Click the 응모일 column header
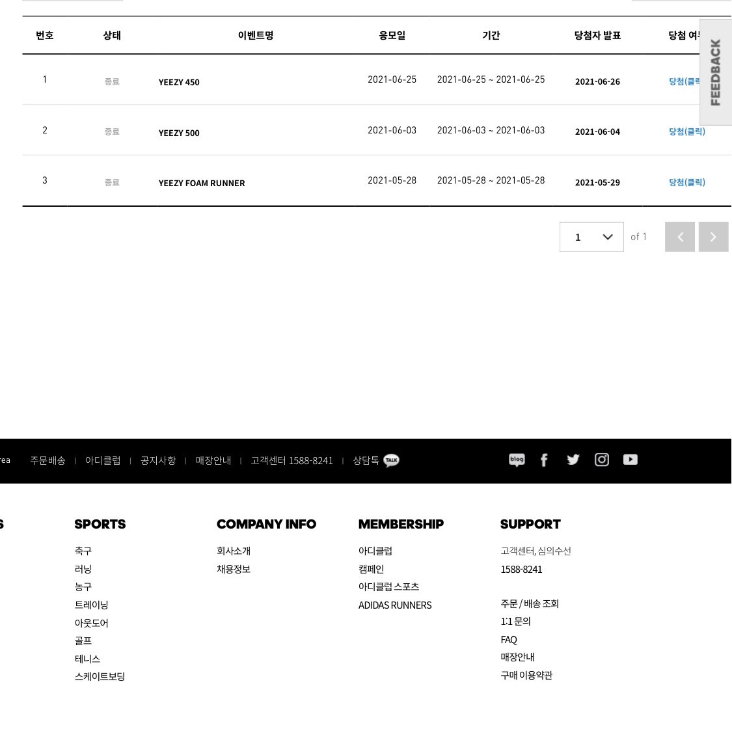Viewport: 732px width, 733px height. click(x=392, y=36)
